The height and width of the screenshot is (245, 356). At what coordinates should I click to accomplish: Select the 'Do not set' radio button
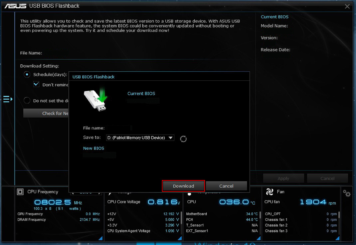[x=27, y=100]
